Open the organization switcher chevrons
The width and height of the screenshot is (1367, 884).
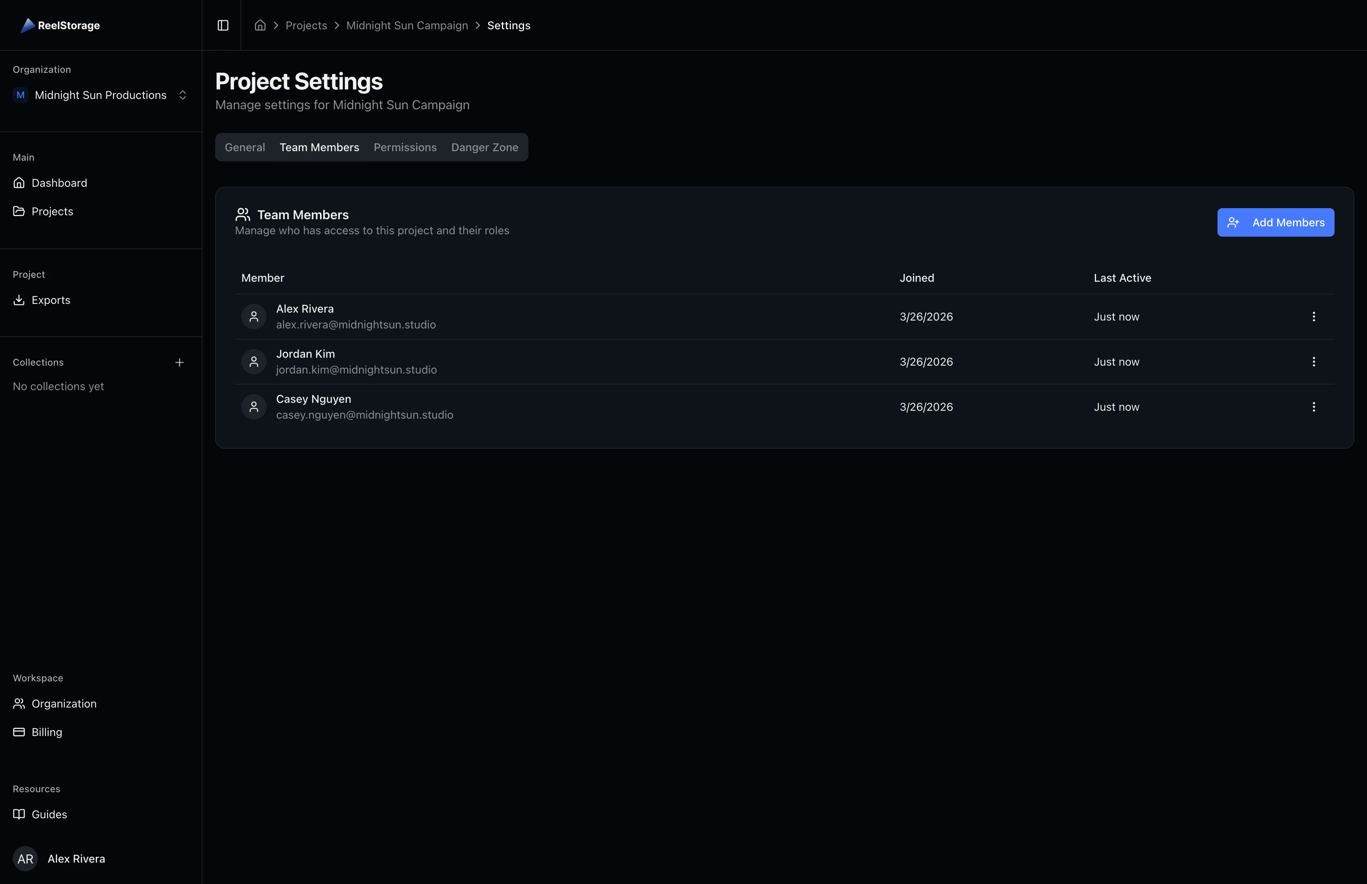click(183, 95)
